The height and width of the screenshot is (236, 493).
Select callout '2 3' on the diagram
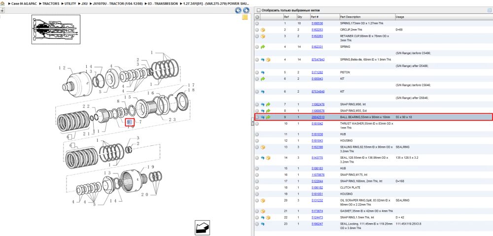coord(172,119)
